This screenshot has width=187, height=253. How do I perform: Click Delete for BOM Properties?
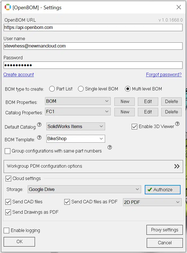(171, 101)
